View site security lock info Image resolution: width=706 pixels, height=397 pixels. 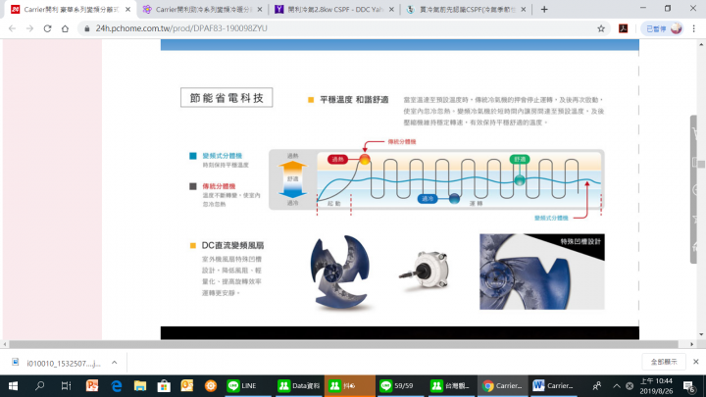(87, 28)
